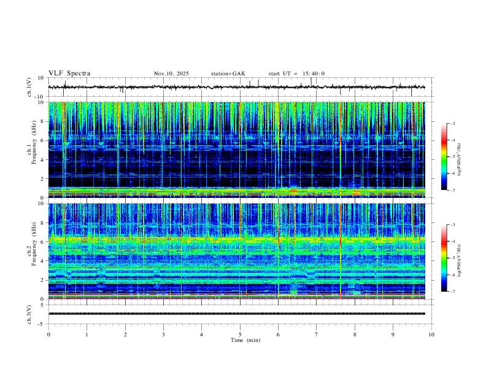Click time axis tick label "7"
Screen dimensions: 486x375
pyautogui.click(x=317, y=335)
